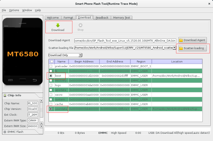Click the Chip Info panel icon
Viewport: 213px width, 141px height.
[5, 95]
